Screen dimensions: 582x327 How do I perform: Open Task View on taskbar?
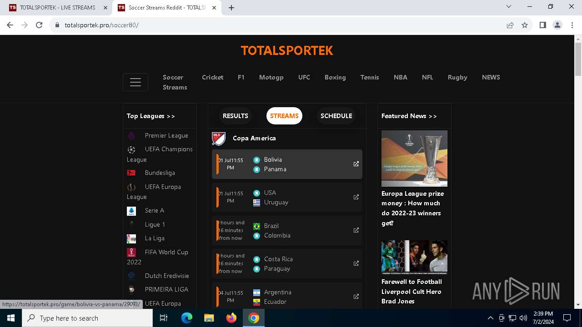(x=164, y=318)
